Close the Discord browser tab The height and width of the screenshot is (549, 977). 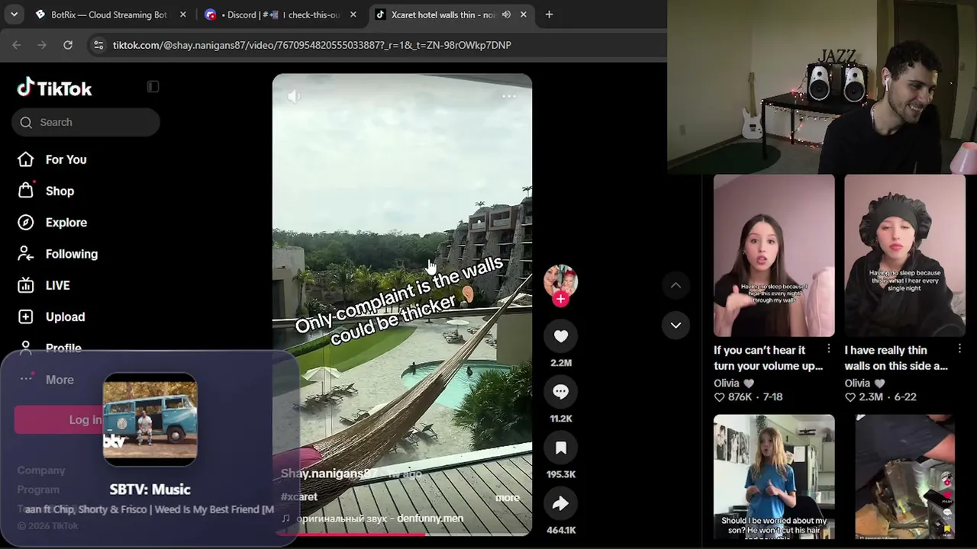pos(353,14)
